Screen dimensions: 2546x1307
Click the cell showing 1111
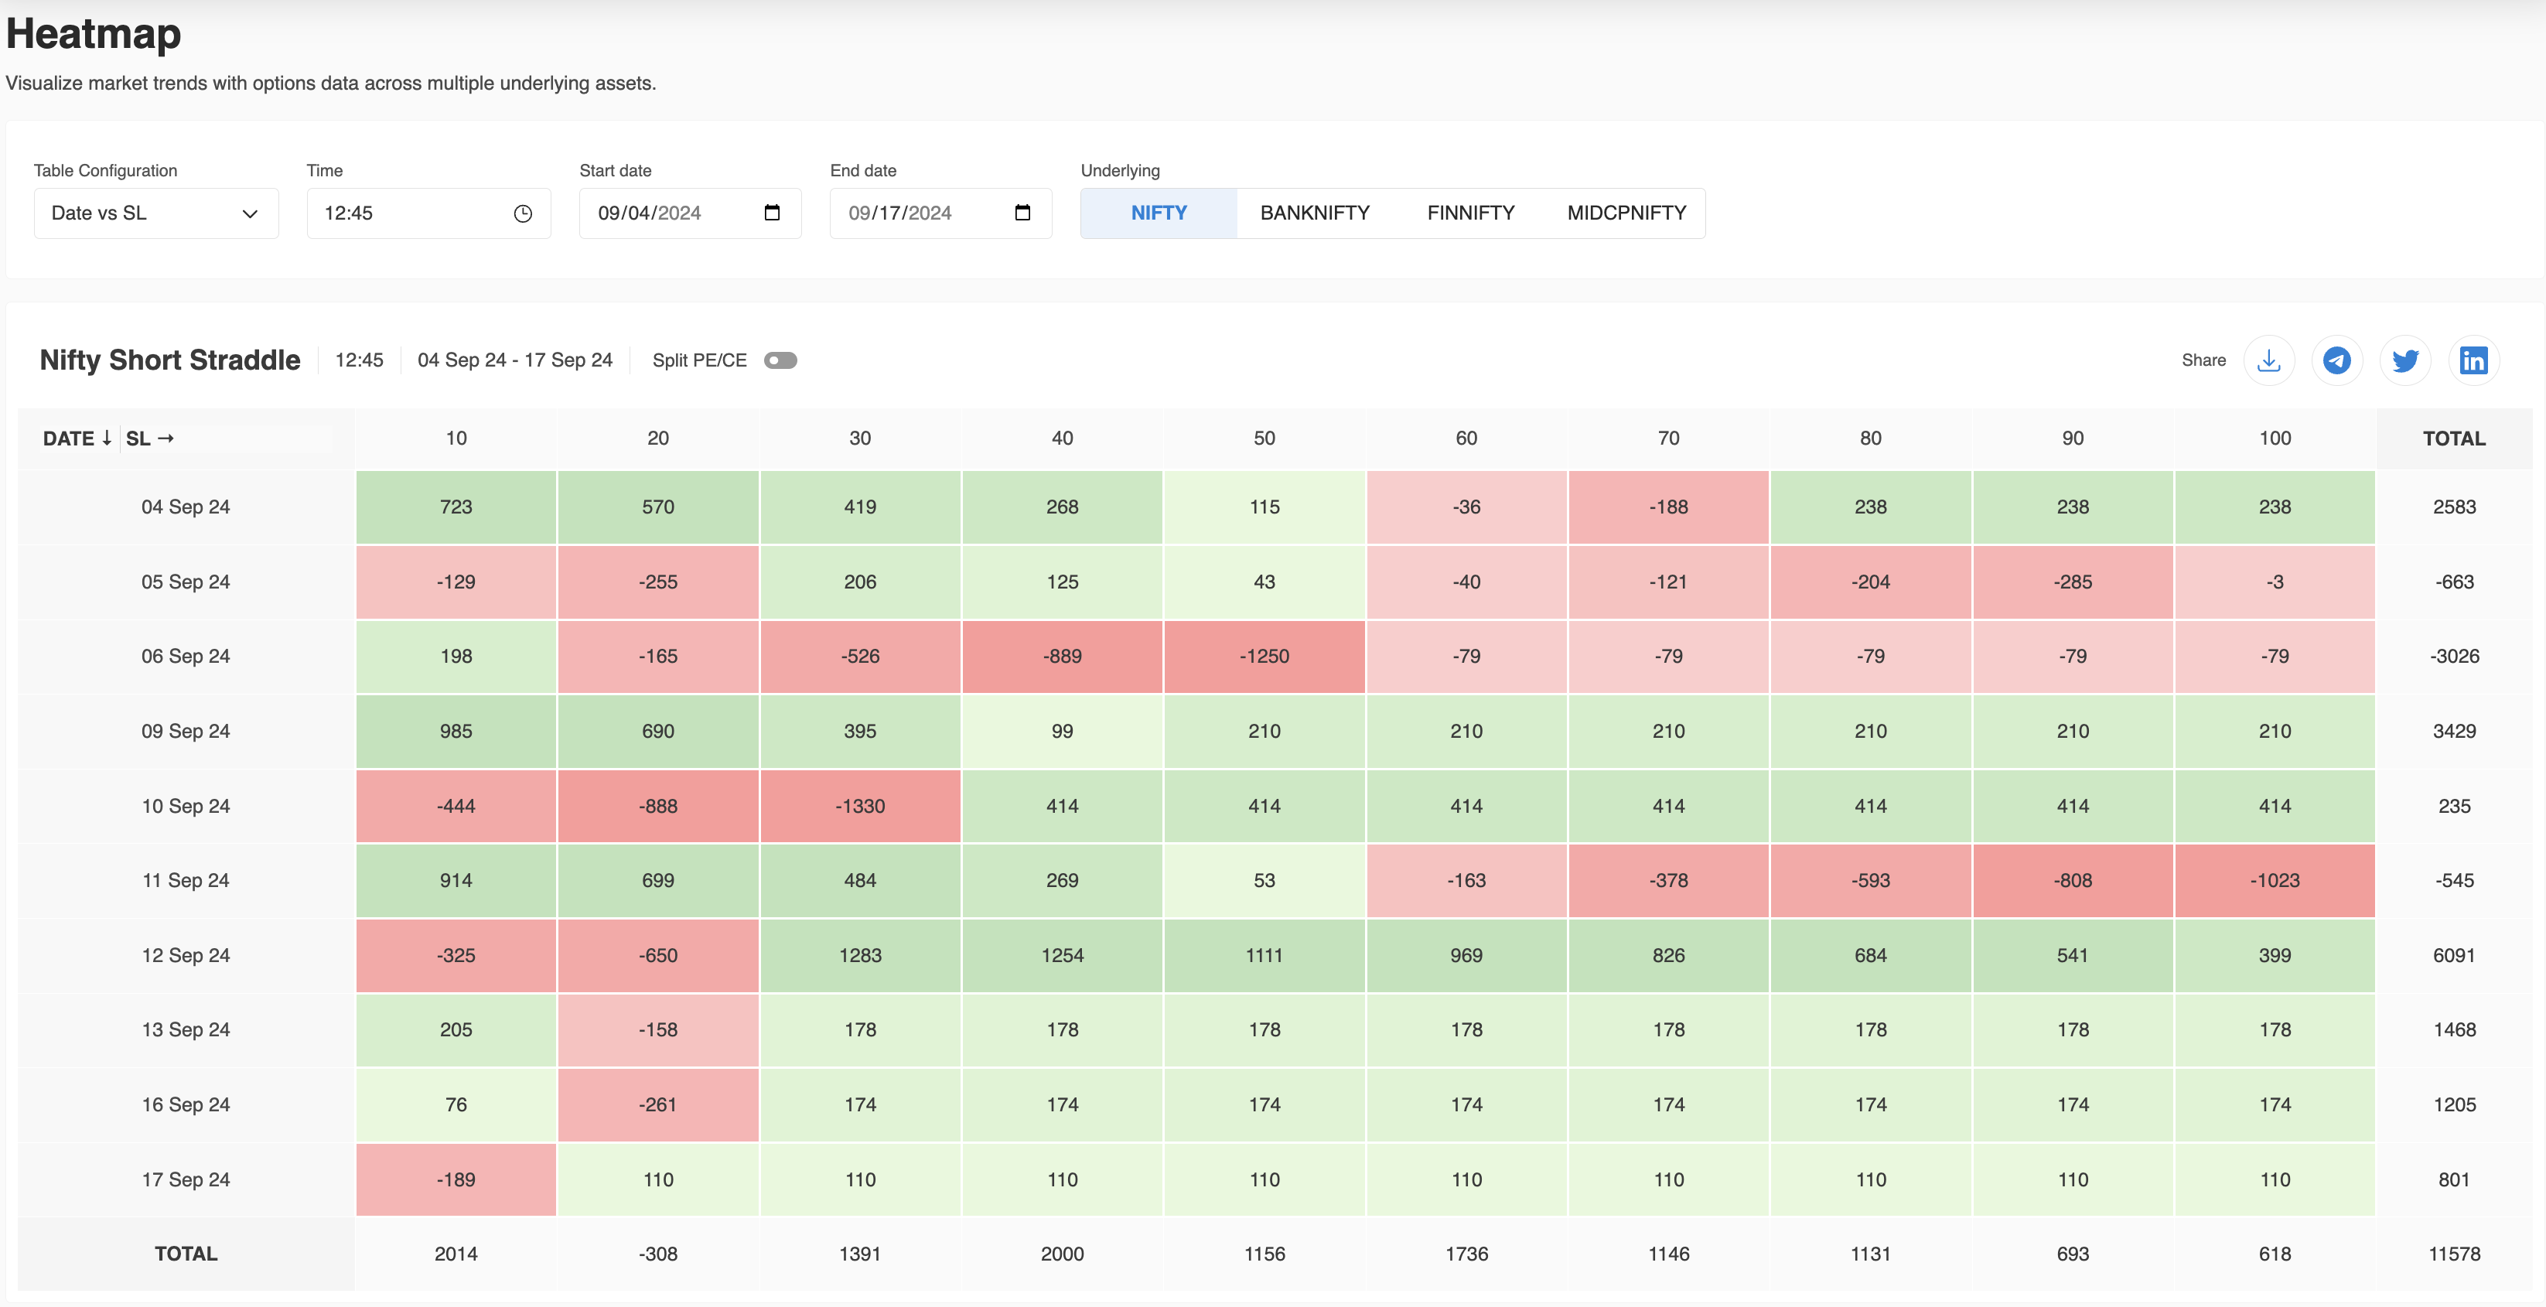[1264, 956]
